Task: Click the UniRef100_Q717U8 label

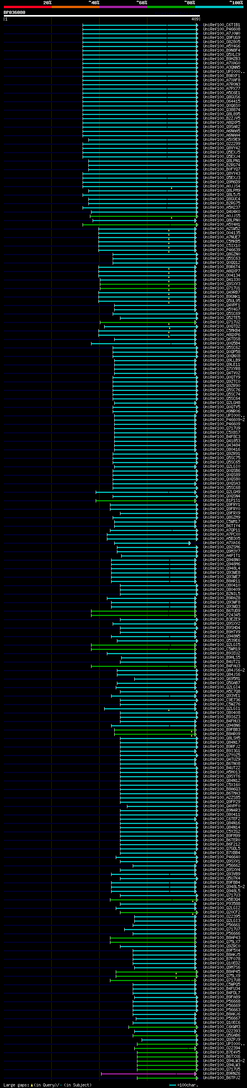Action: 222,980
